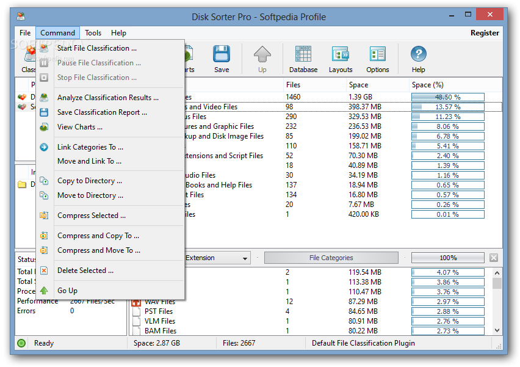Click the Copy to Directory menu icon
The width and height of the screenshot is (520, 367).
point(44,181)
